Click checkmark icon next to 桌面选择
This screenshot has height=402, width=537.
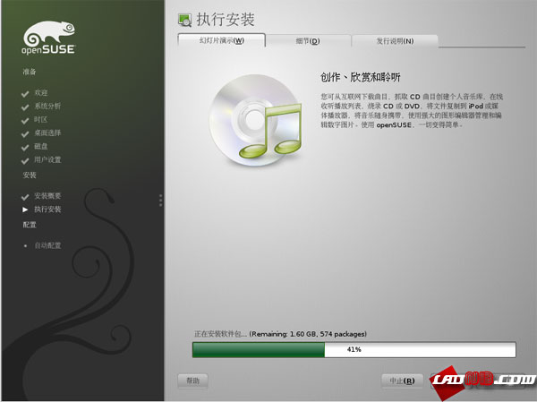pos(25,134)
